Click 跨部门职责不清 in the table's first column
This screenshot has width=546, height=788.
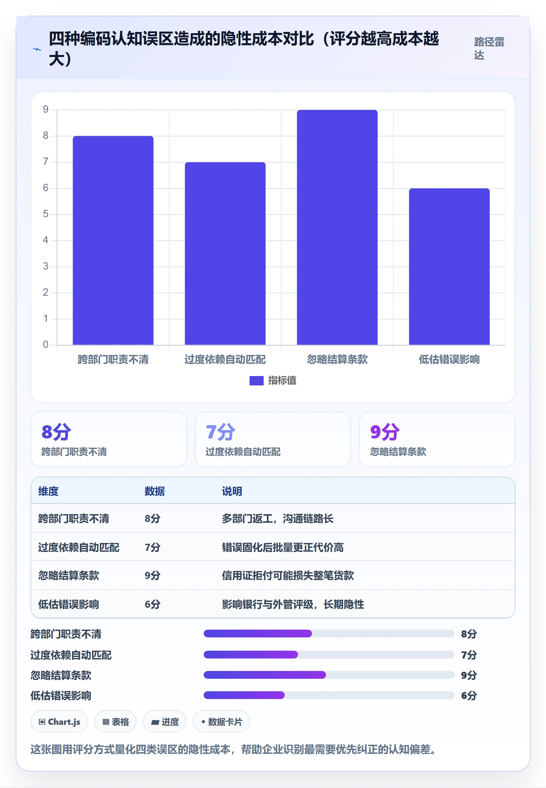[x=74, y=518]
